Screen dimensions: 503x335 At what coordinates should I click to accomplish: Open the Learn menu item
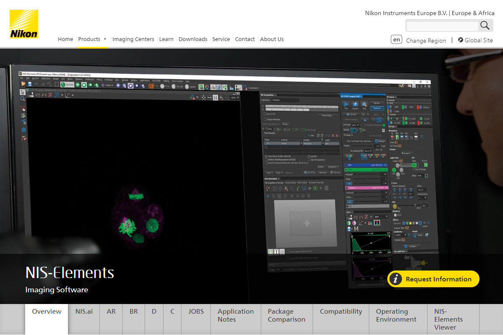(x=166, y=39)
